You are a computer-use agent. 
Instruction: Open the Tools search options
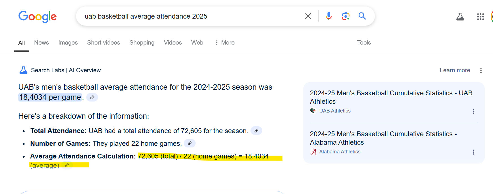point(364,43)
